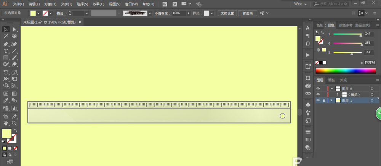Expand the 编组 group row

338,94
